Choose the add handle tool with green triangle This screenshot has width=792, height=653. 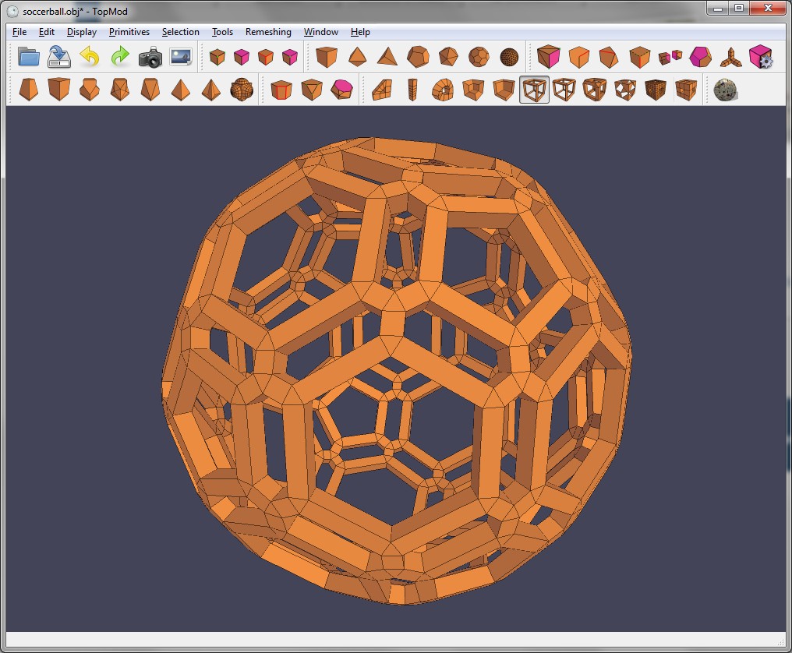tap(312, 90)
